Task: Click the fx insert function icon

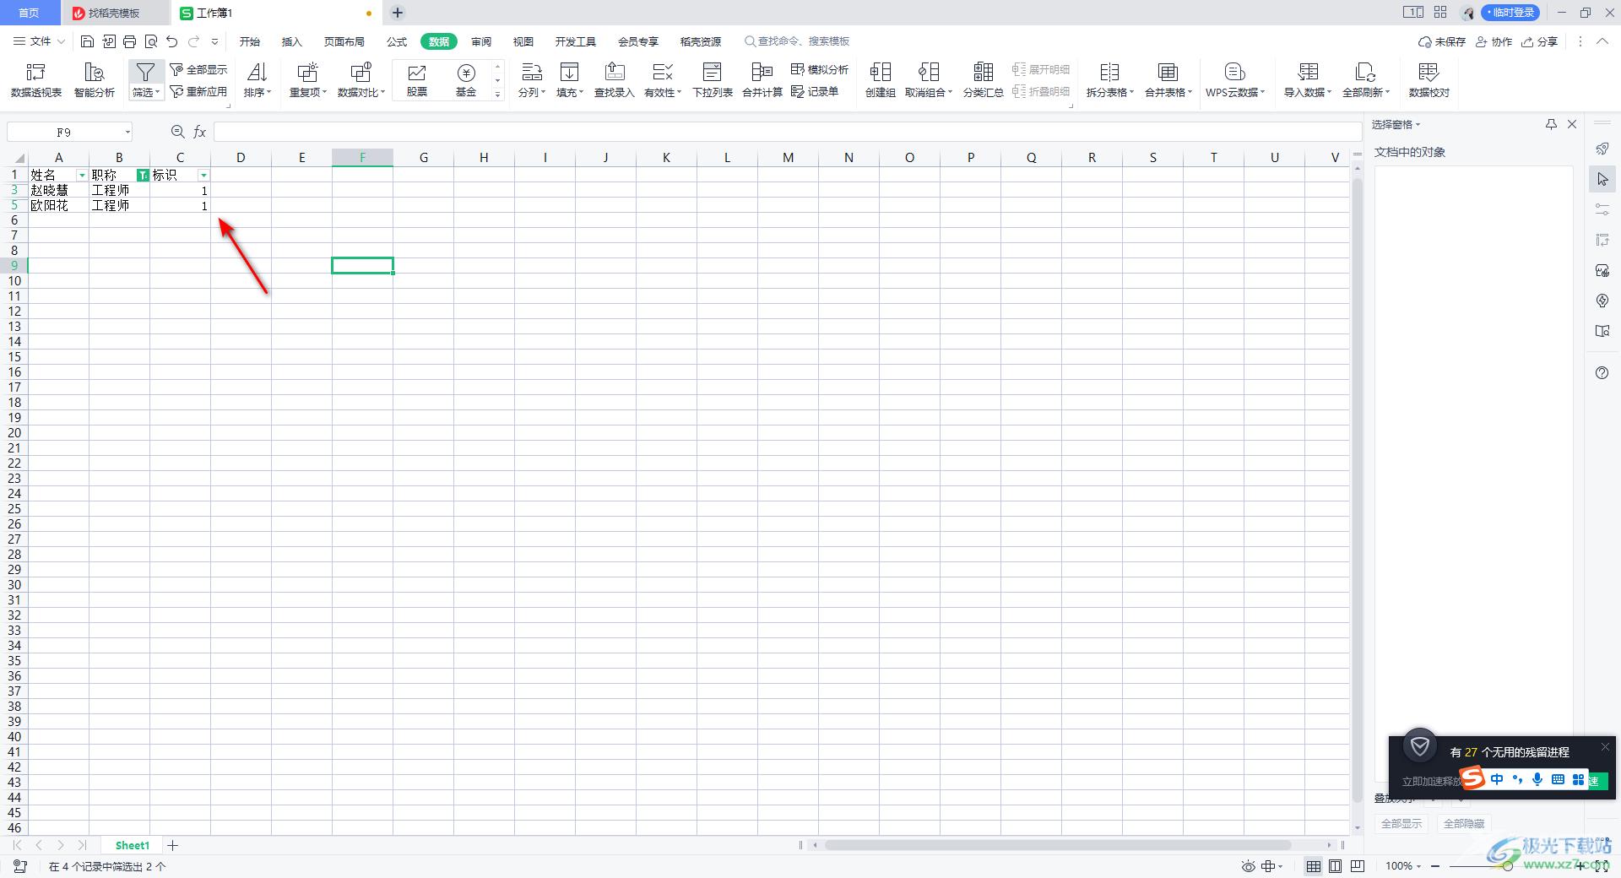Action: coord(200,132)
